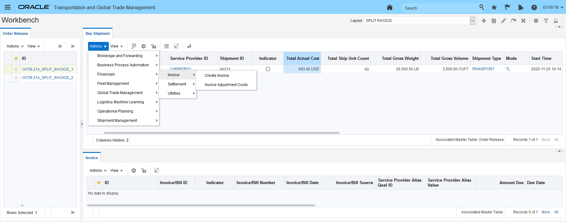Open Favorites star in header
The width and height of the screenshot is (566, 222).
point(494,7)
